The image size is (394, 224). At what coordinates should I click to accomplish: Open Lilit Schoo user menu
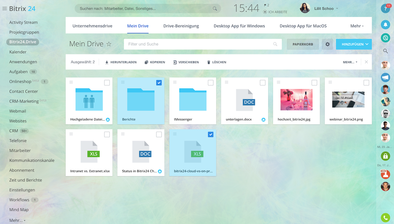(x=326, y=8)
